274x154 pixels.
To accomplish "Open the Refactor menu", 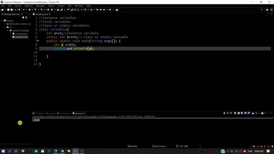I will (x=29, y=6).
